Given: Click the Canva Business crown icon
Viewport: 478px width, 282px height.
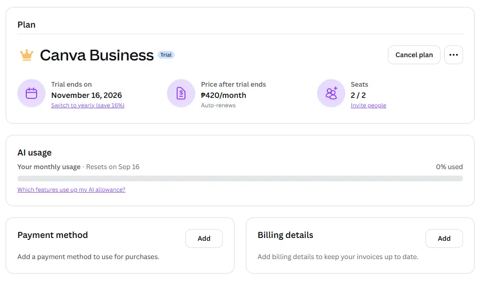Looking at the screenshot, I should pos(27,55).
